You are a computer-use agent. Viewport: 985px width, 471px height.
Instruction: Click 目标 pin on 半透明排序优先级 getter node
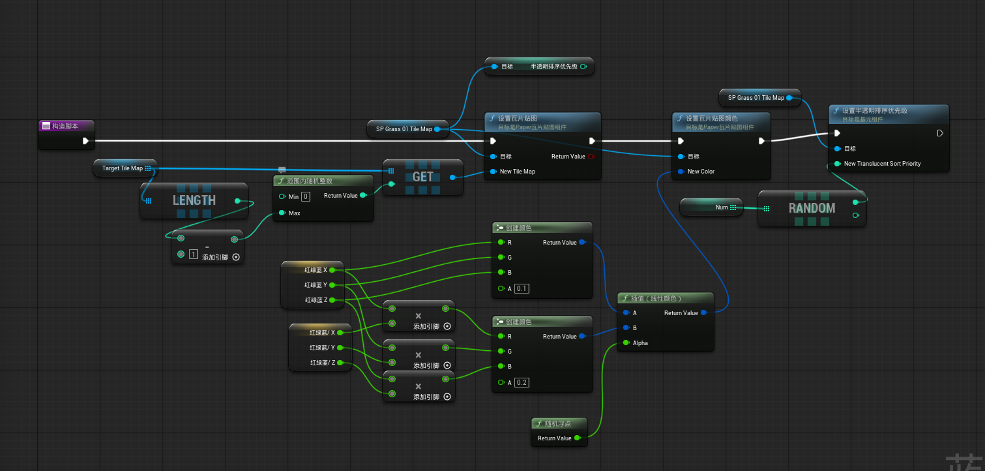(495, 67)
